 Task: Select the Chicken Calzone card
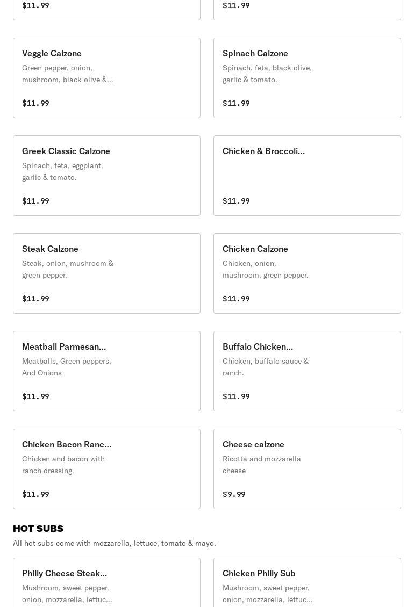coord(307,273)
